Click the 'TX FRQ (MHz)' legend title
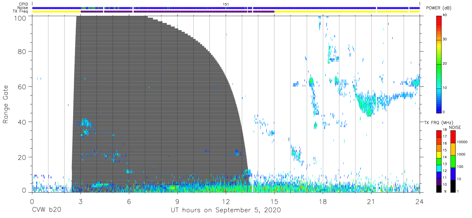 pos(439,122)
